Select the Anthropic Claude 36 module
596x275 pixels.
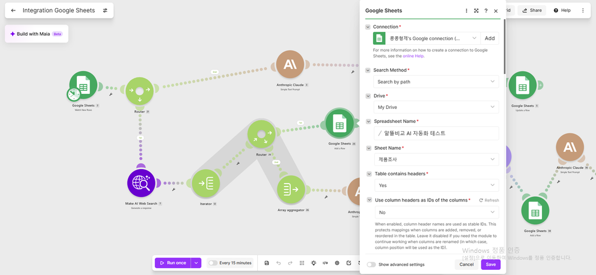(570, 147)
